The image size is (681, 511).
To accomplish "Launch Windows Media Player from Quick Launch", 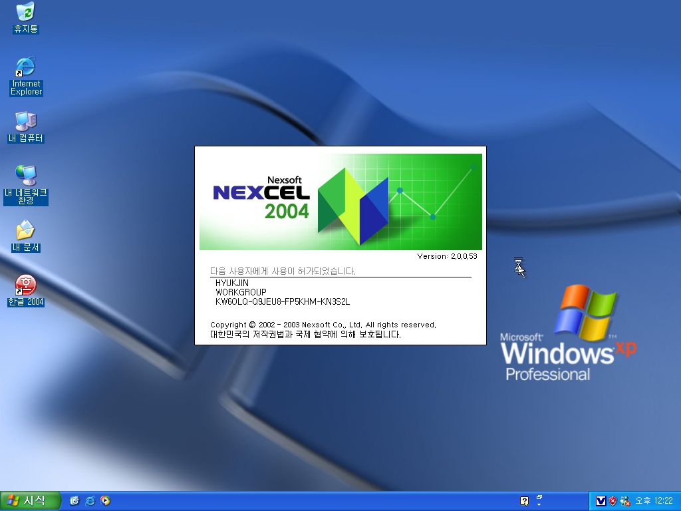I will coord(105,500).
